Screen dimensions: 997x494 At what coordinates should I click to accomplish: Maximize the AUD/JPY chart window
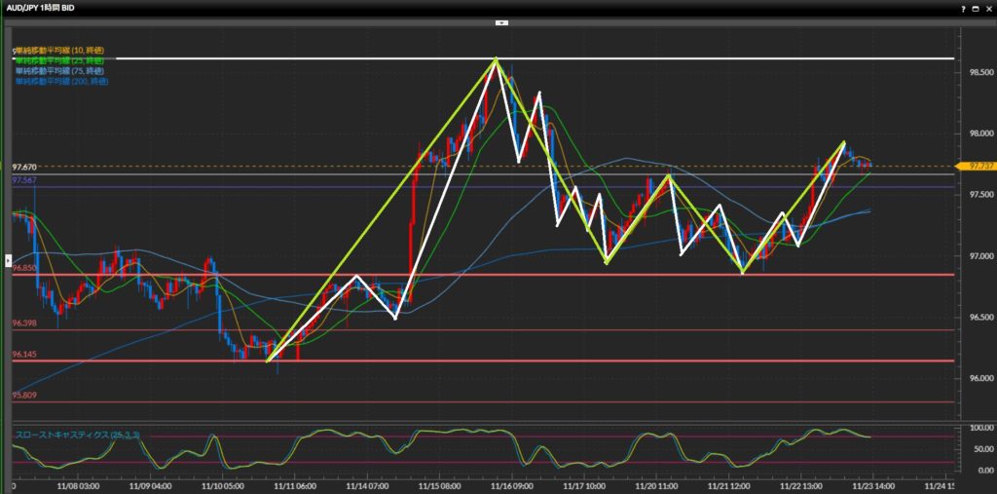[x=976, y=7]
